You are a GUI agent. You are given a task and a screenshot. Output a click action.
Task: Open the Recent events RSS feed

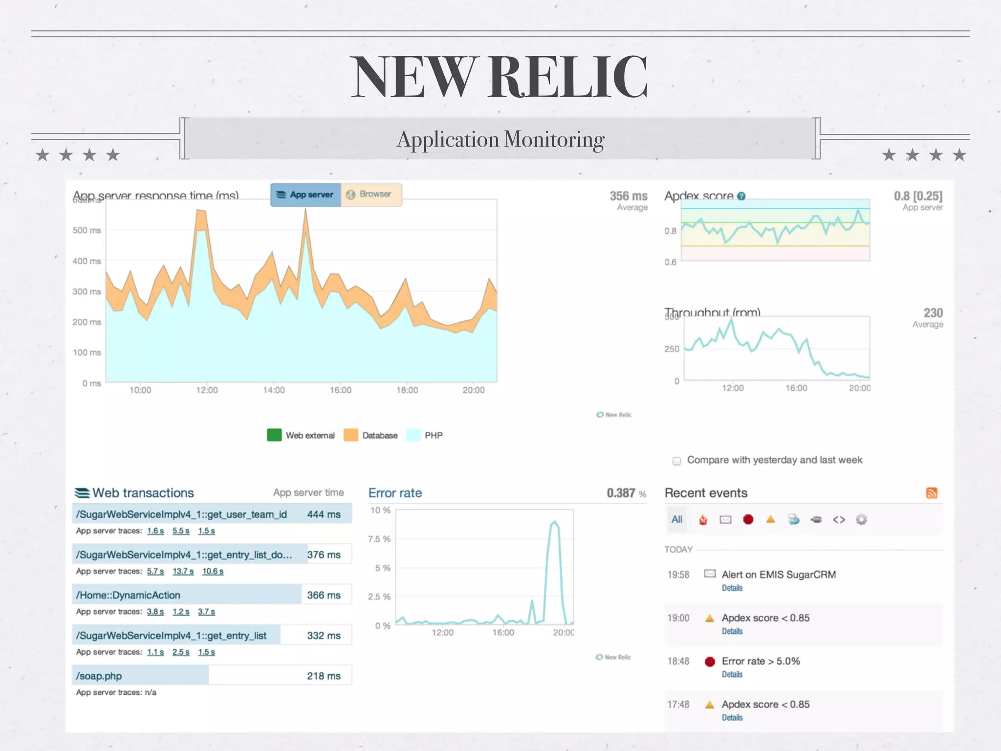932,493
